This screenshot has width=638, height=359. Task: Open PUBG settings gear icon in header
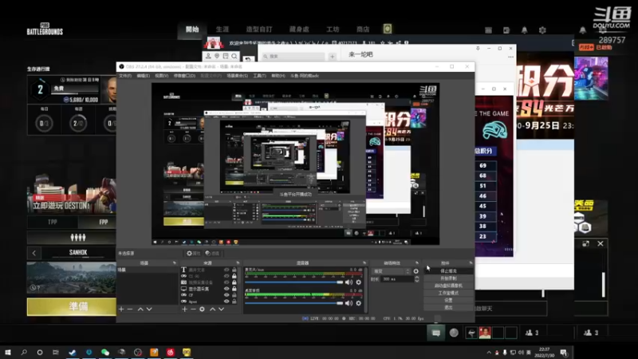pyautogui.click(x=542, y=30)
